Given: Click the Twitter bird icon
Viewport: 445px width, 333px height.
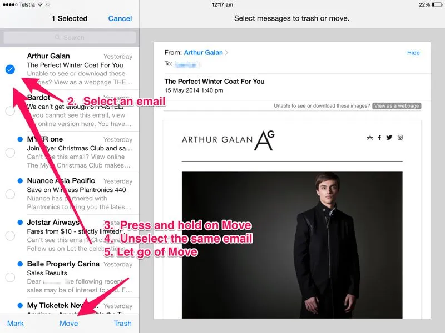Looking at the screenshot, I should 389,138.
